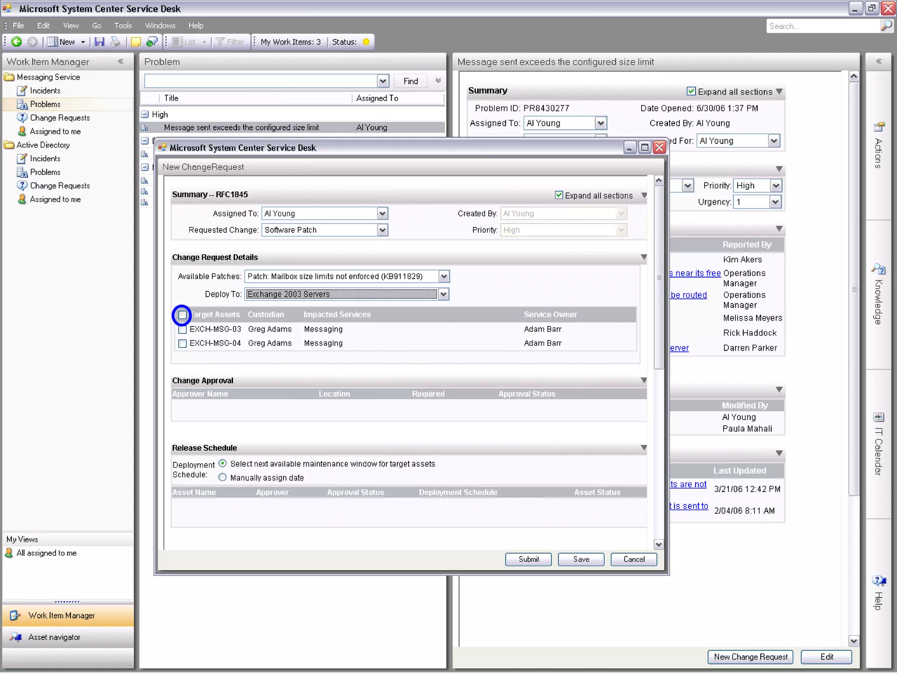Click the green Back arrow in toolbar
The image size is (897, 673).
coord(17,42)
